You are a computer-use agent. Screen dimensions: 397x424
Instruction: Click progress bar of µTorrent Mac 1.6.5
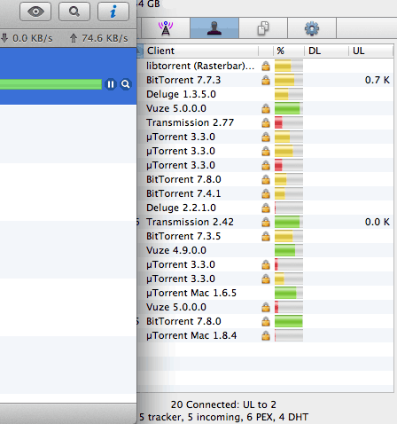click(289, 293)
